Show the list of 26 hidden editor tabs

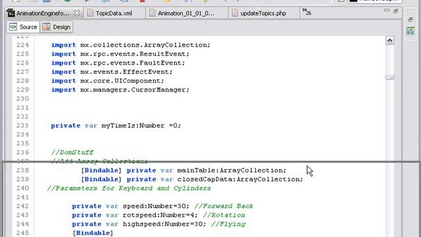[x=307, y=12]
